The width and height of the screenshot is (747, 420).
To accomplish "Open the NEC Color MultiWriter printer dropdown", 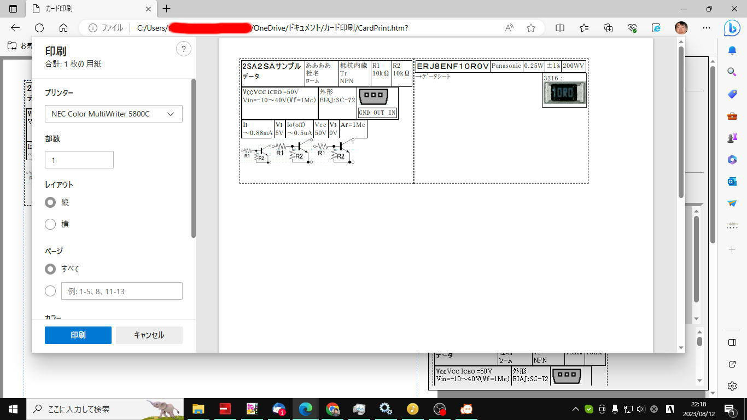I will 114,114.
